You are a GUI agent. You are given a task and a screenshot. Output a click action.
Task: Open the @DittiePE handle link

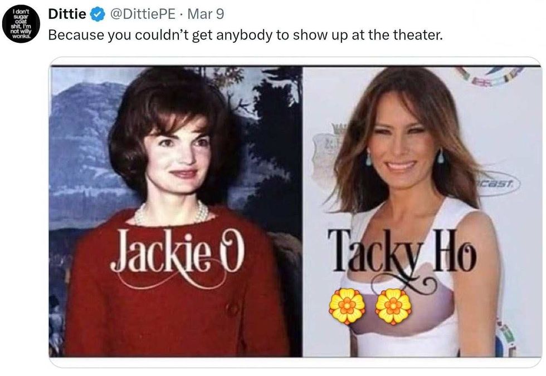[143, 14]
